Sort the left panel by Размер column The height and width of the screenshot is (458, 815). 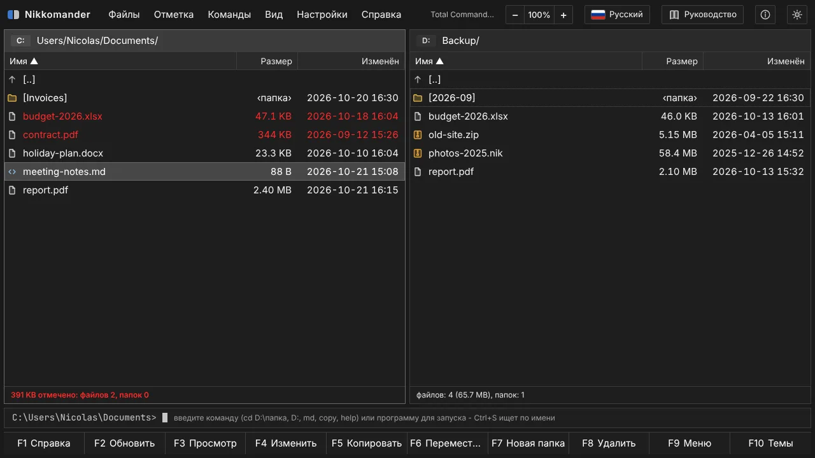[267, 61]
